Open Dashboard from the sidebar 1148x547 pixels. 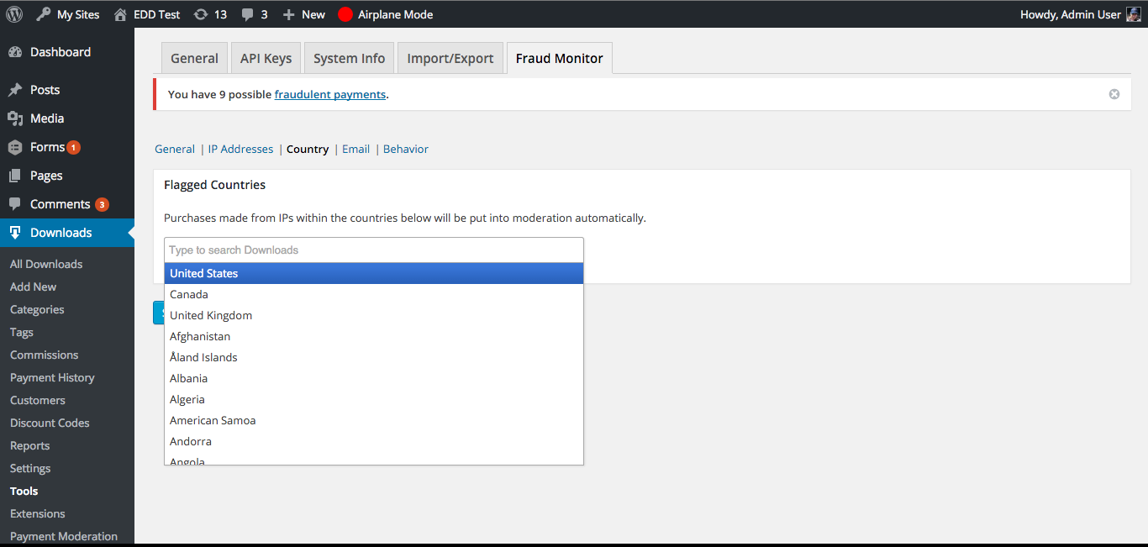pos(60,52)
